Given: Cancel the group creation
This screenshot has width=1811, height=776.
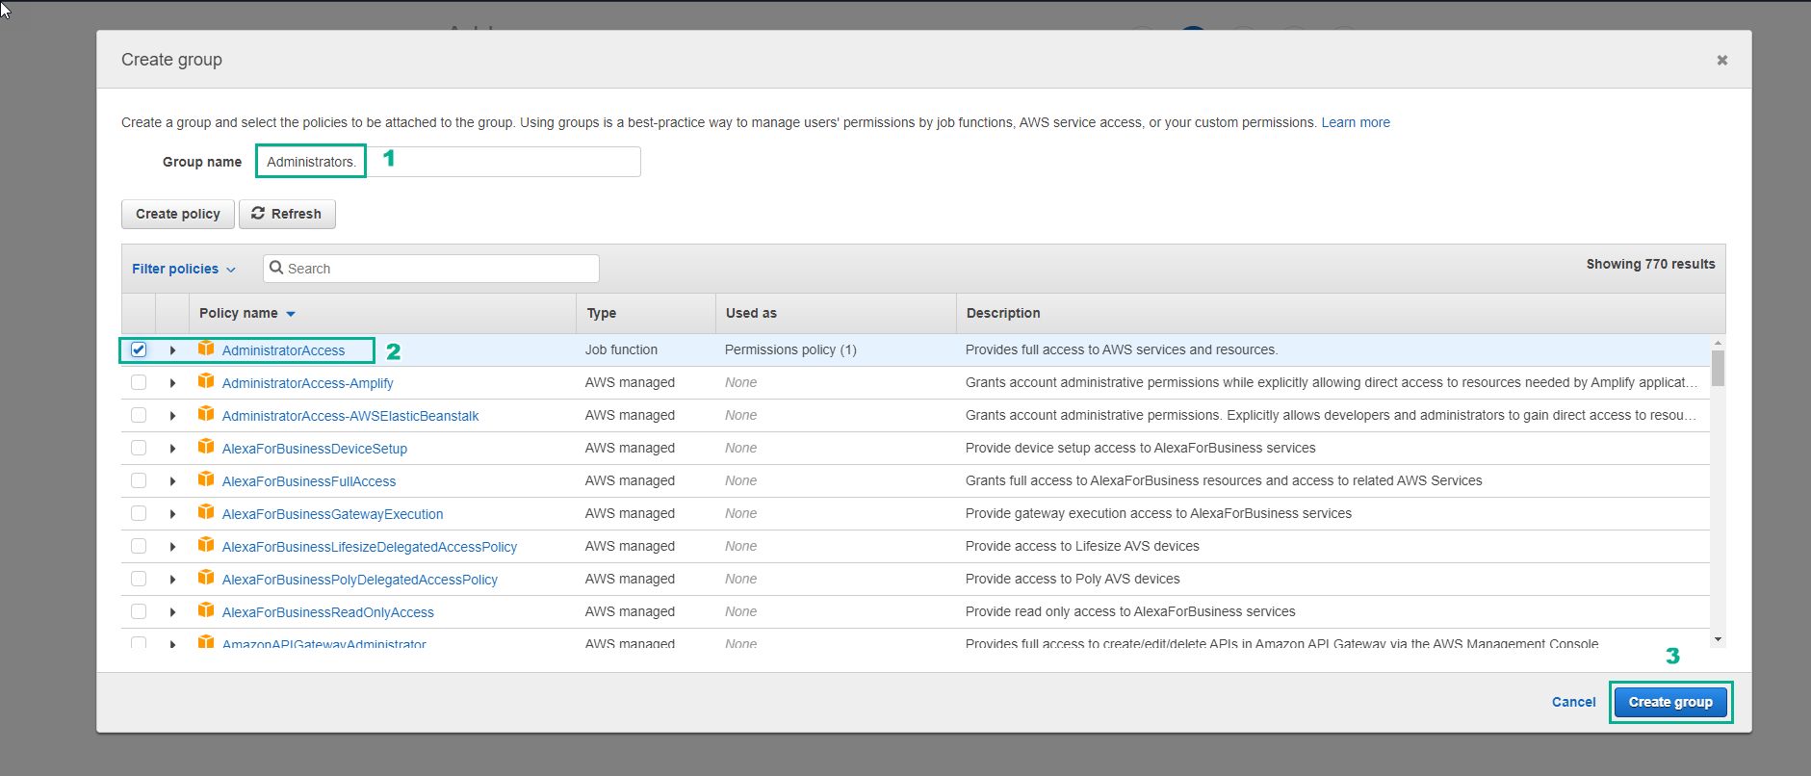Looking at the screenshot, I should tap(1573, 702).
